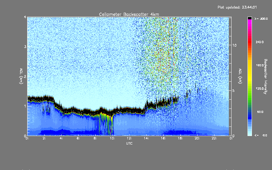This screenshot has width=272, height=170.
Task: Click the '14:' UTC hour tick
Action: point(146,138)
